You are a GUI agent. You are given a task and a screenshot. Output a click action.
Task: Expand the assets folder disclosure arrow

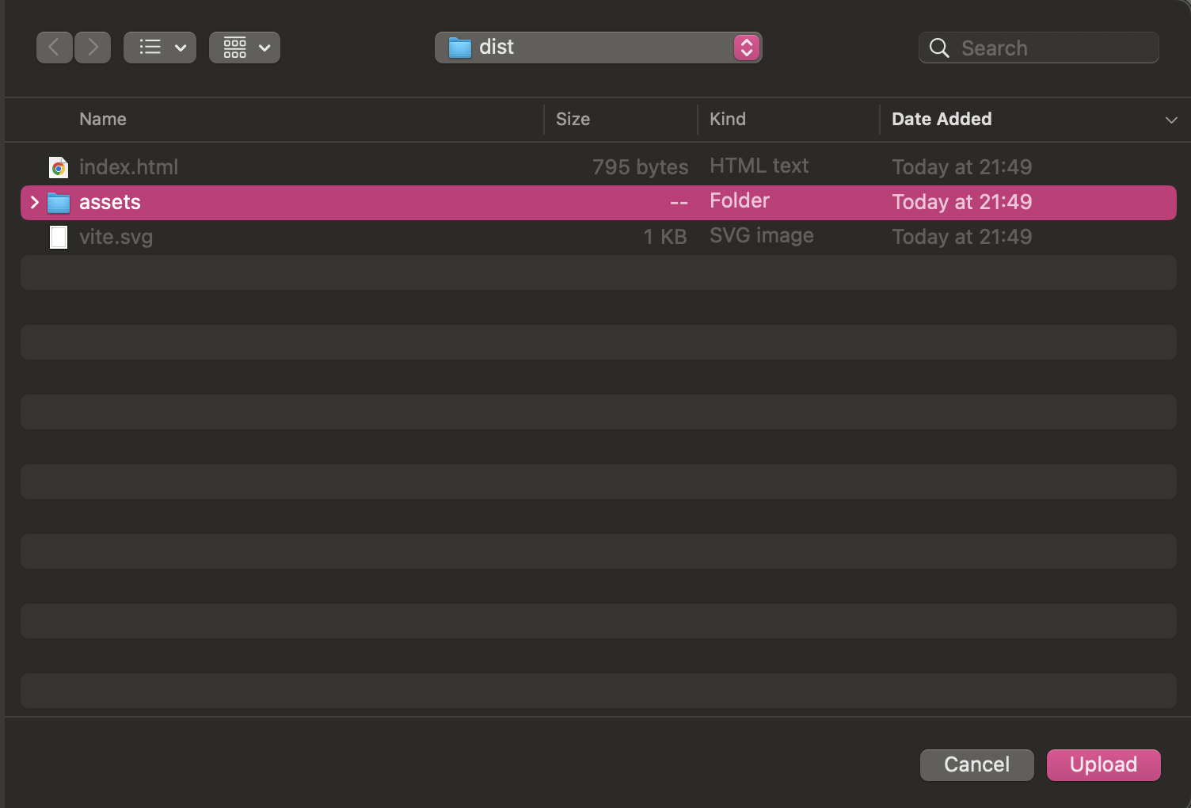34,202
